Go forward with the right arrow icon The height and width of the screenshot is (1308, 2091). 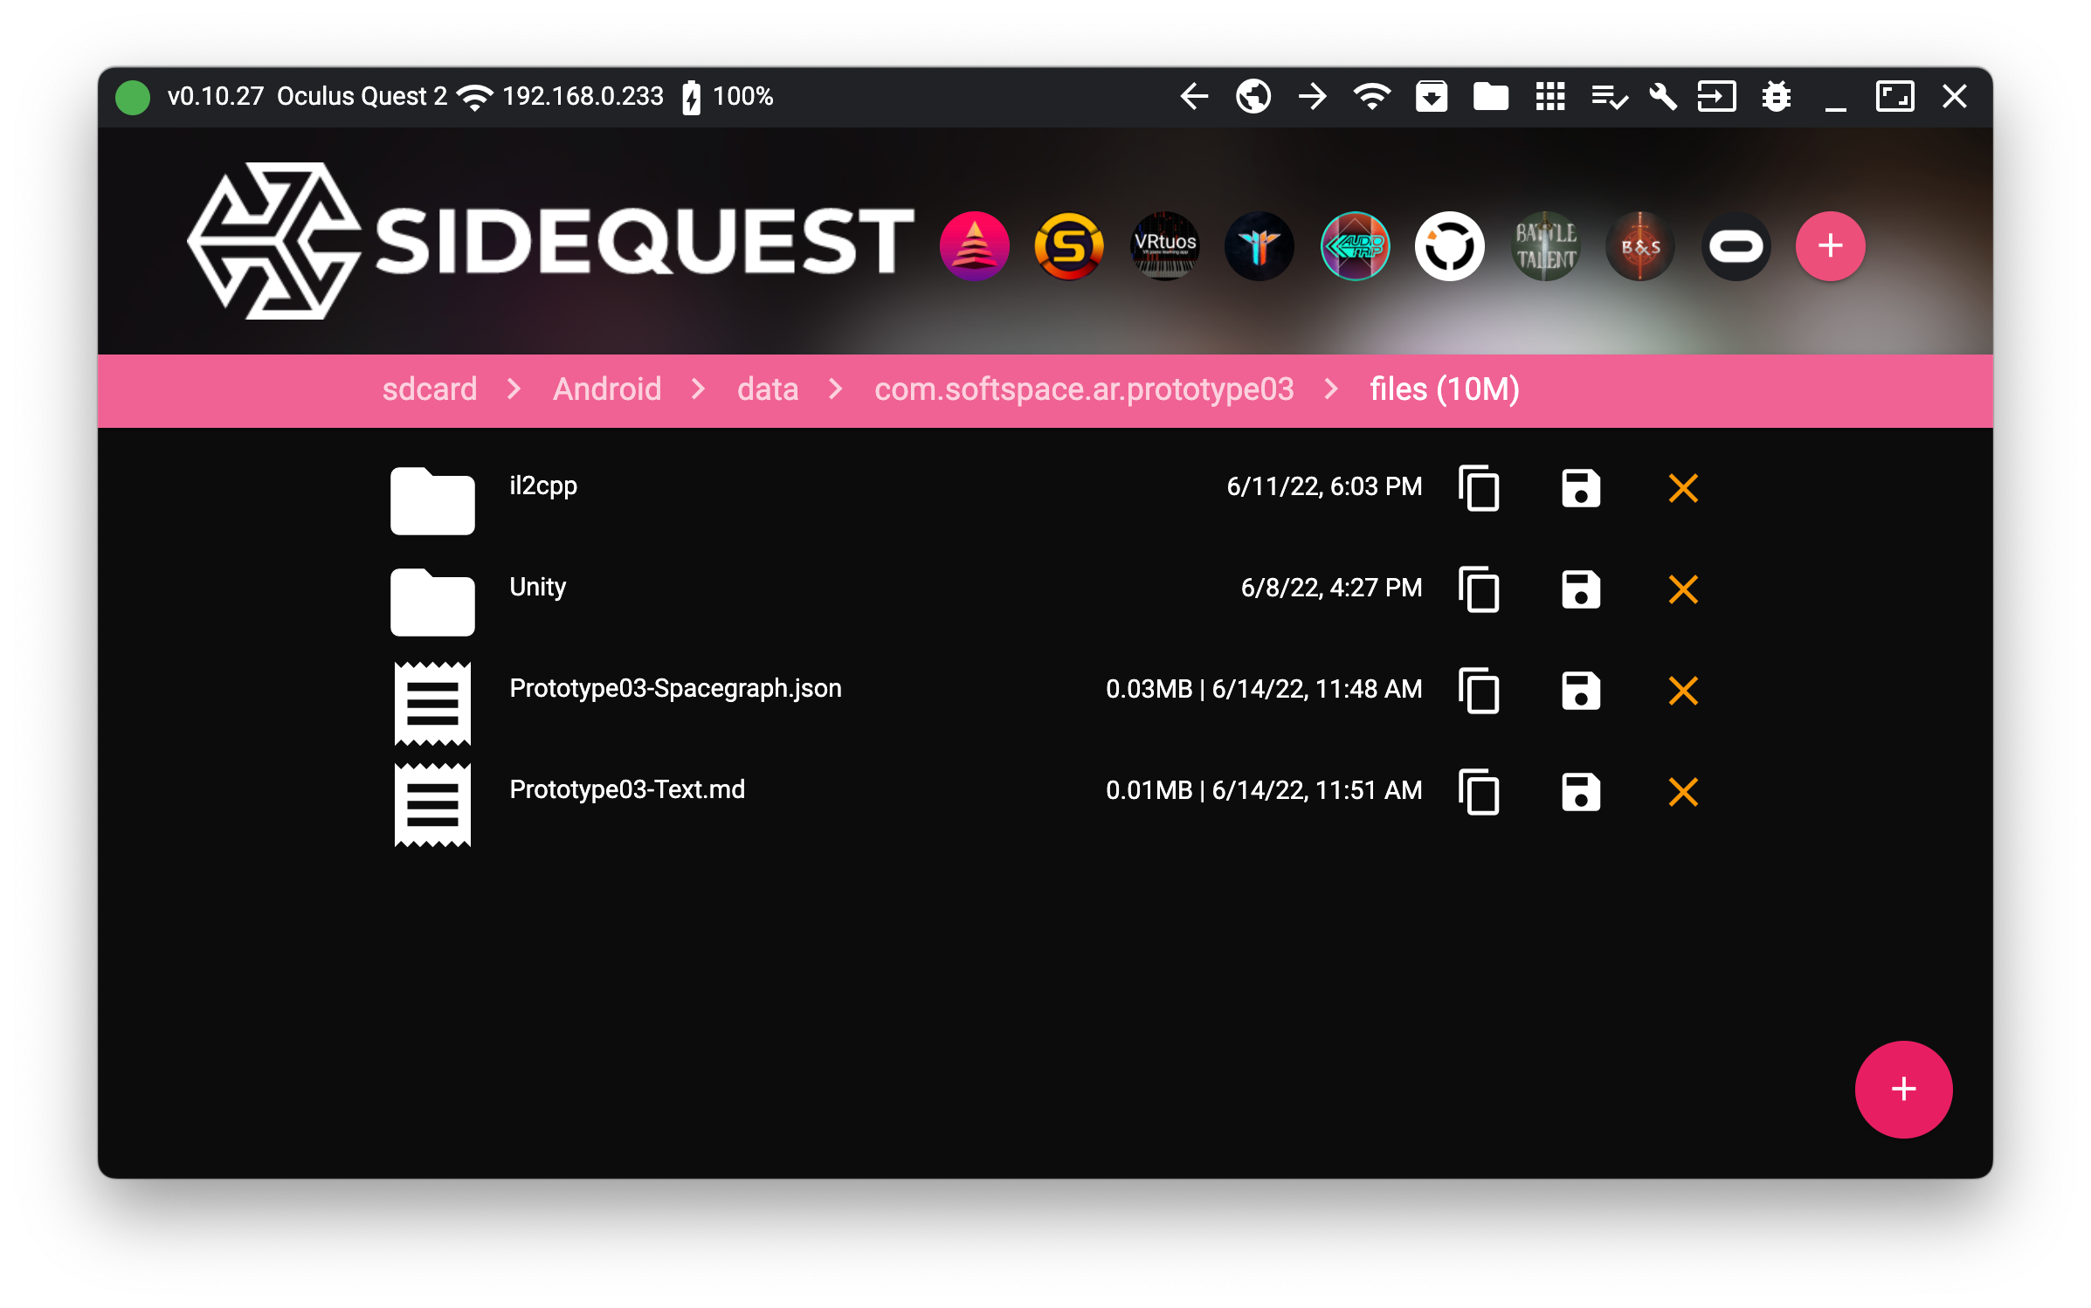coord(1312,96)
